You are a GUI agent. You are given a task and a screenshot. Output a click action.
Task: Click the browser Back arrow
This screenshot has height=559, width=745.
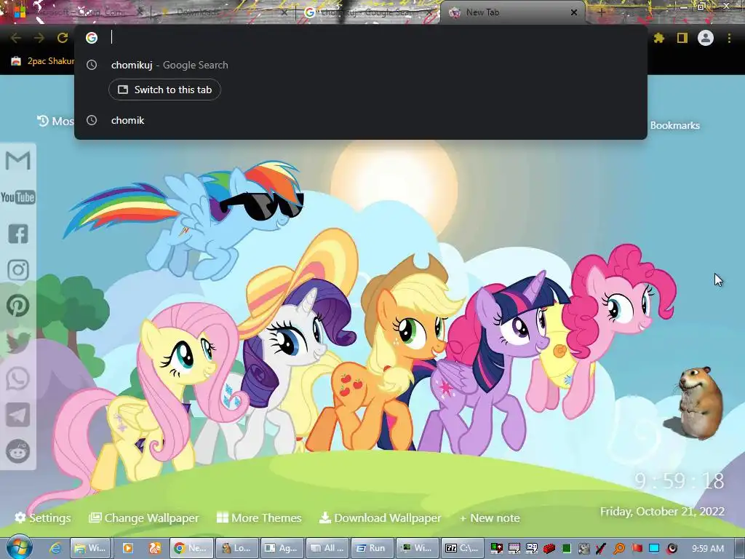pos(16,38)
